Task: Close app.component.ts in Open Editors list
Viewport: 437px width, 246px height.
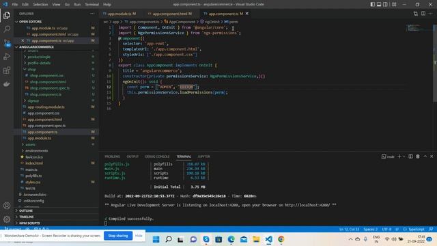Action: 23,41
